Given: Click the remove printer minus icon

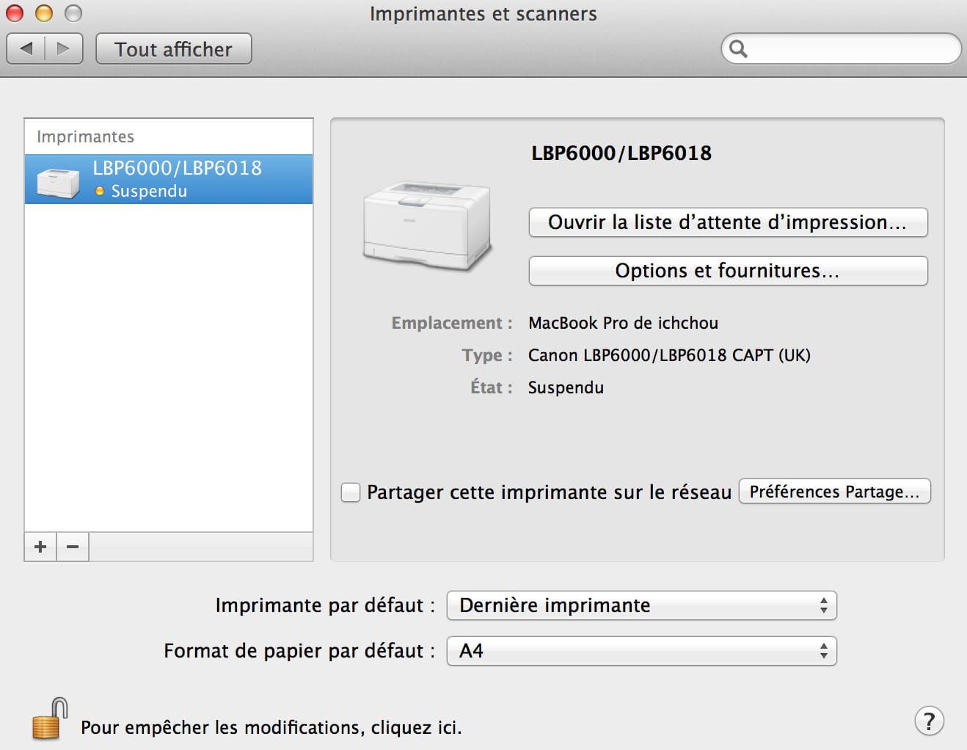Looking at the screenshot, I should tap(73, 547).
